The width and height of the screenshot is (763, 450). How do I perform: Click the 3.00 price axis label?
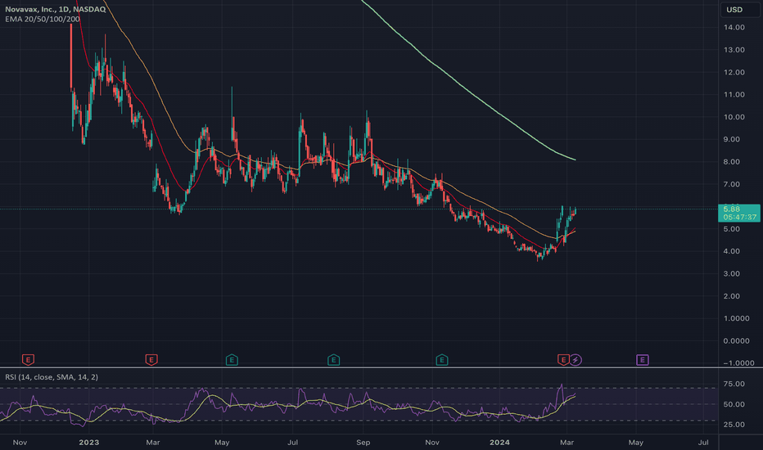point(731,273)
